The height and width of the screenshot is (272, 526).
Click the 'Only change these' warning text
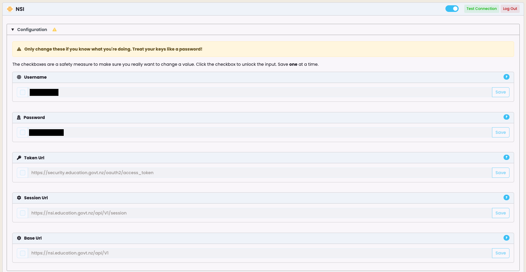113,49
